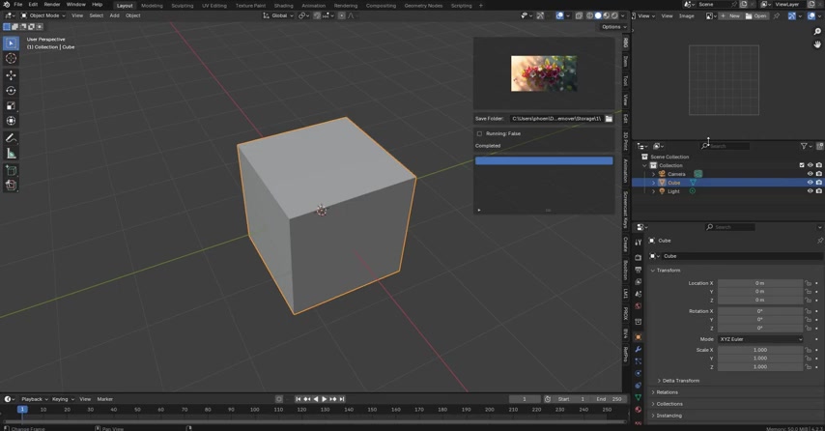Switch to material preview shading

click(606, 15)
